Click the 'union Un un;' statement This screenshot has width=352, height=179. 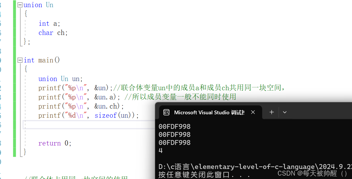tap(60, 79)
